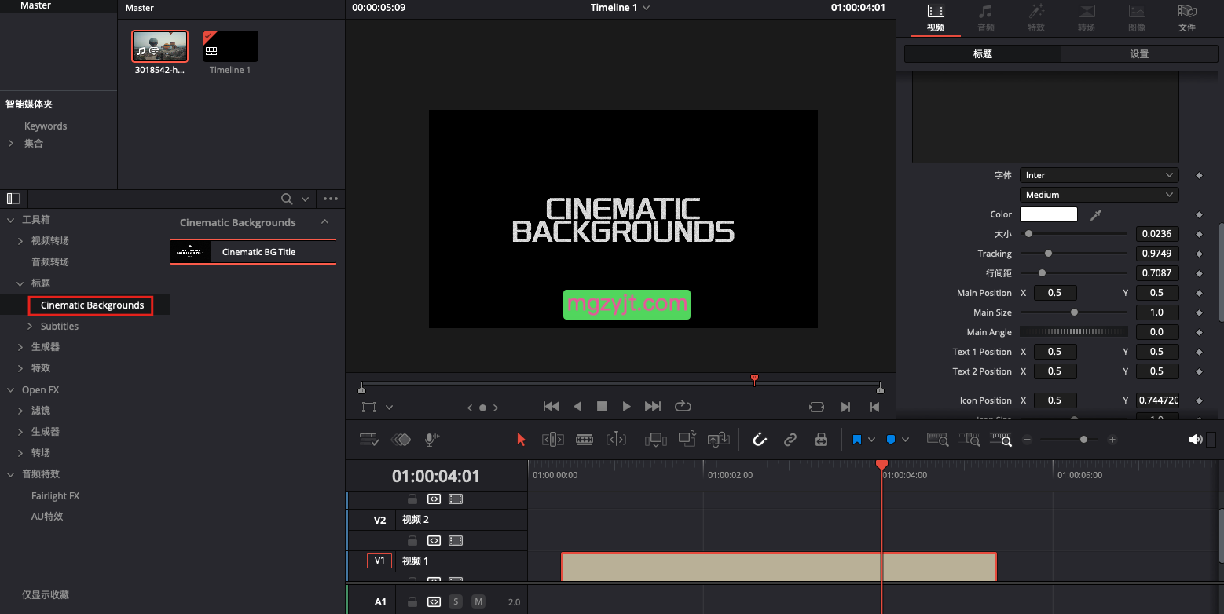Toggle the Snapping magnet icon
The width and height of the screenshot is (1224, 614).
pyautogui.click(x=760, y=440)
